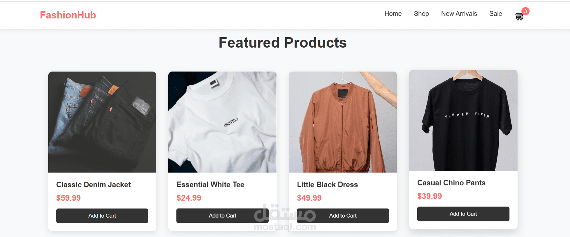Open the shopping cart icon
Viewport: 570px width, 237px height.
click(519, 17)
